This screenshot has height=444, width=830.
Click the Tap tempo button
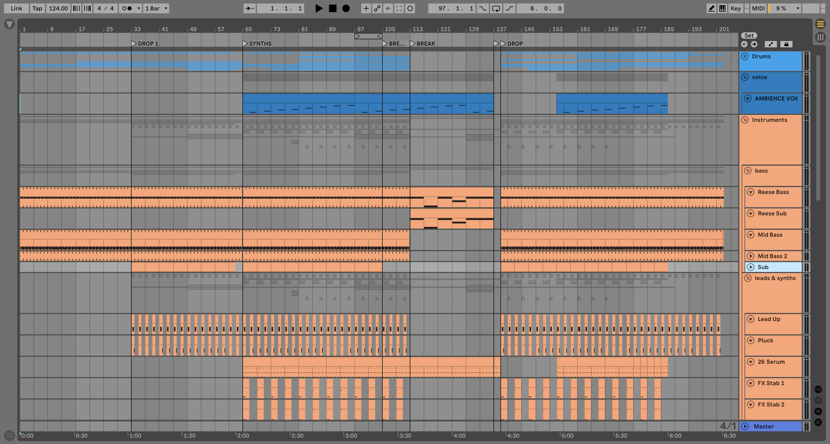[37, 8]
